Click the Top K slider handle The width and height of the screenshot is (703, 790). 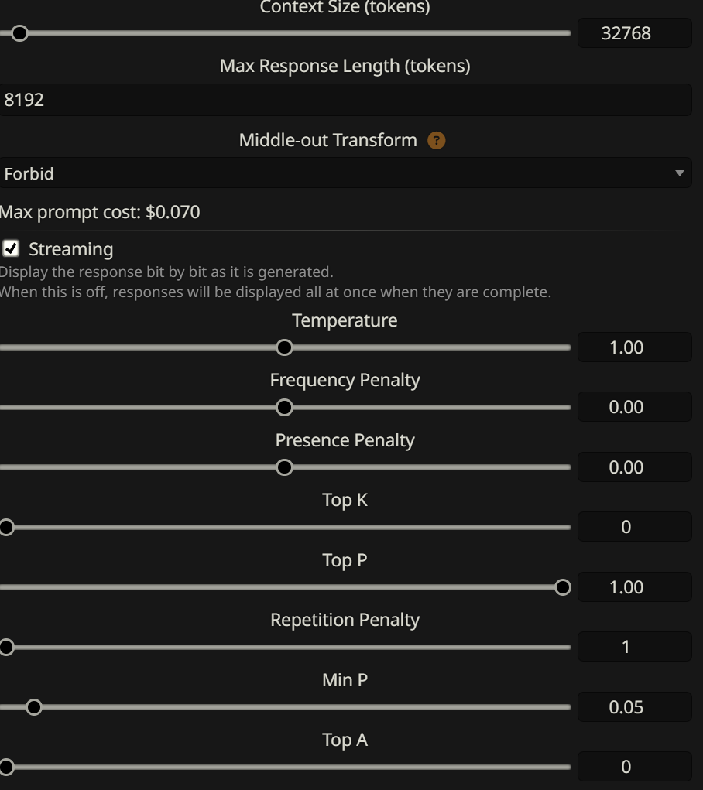coord(6,527)
